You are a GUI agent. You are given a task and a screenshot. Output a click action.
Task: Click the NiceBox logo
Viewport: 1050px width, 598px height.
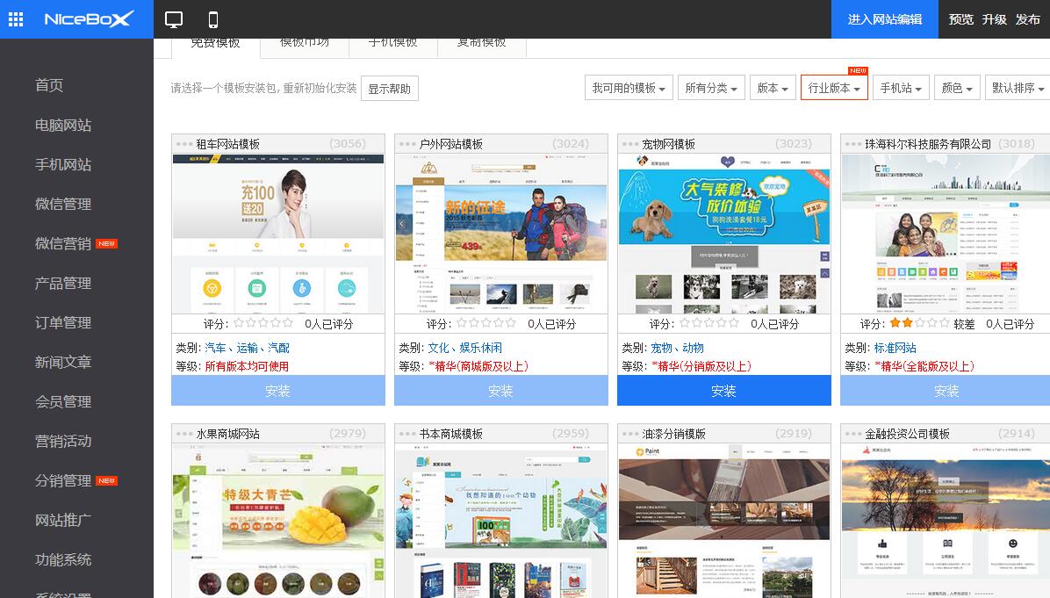[x=89, y=19]
